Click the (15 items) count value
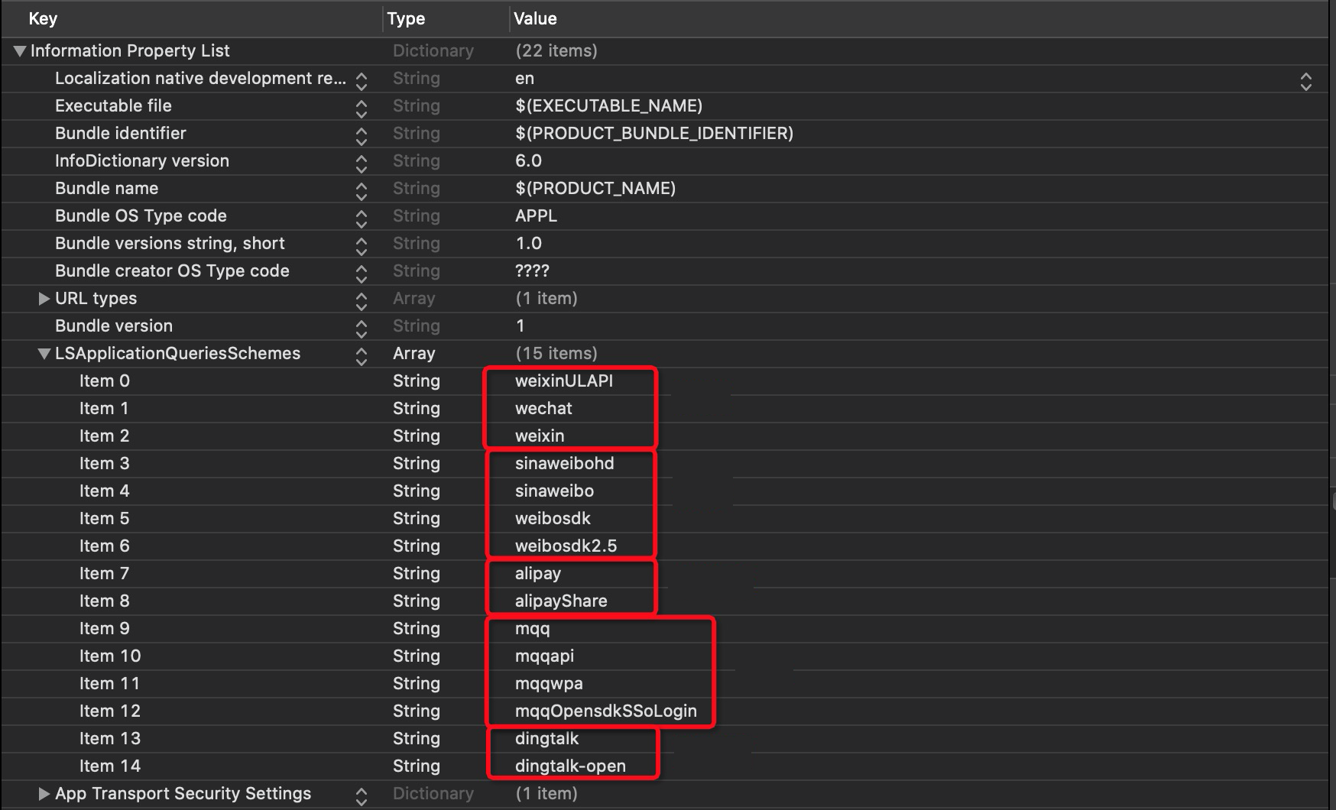The height and width of the screenshot is (810, 1336). (556, 354)
